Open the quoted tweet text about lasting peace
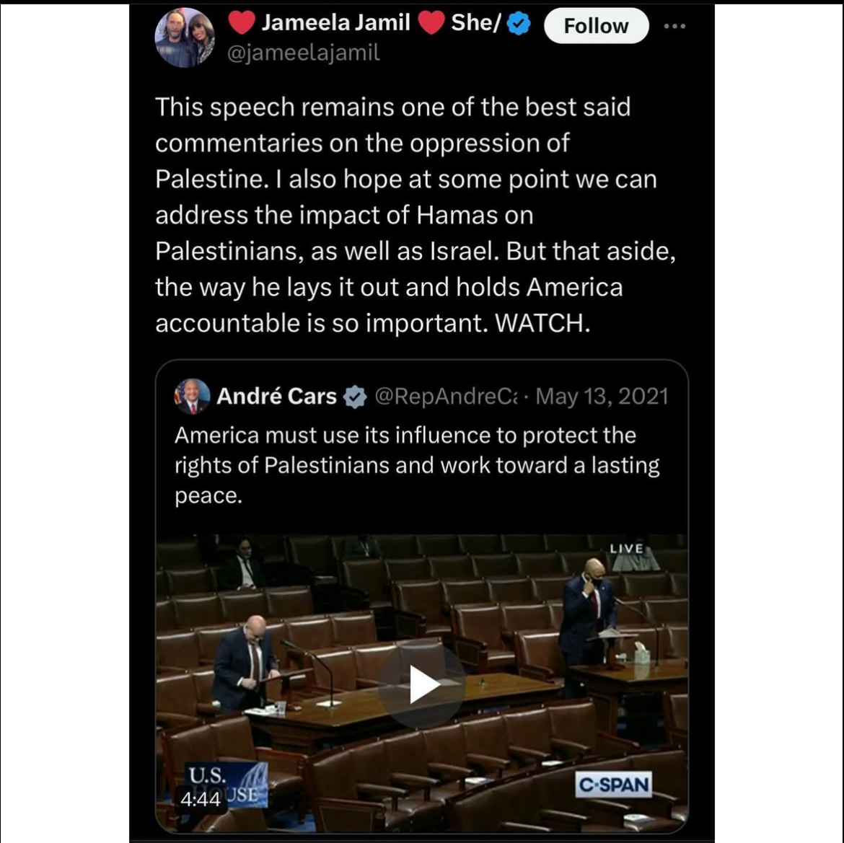Screen dimensions: 844x843 pos(417,465)
